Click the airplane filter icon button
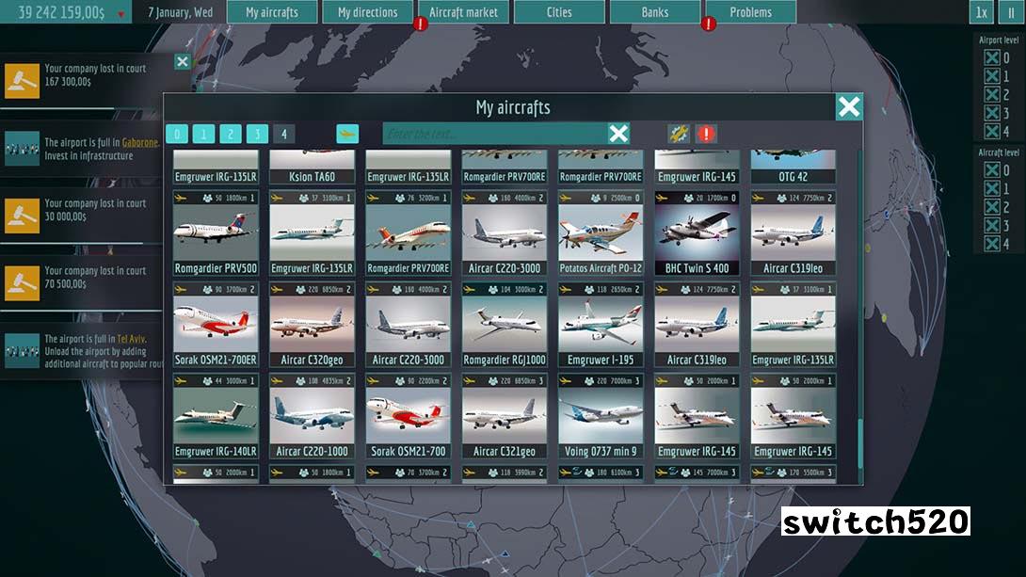 click(x=347, y=134)
